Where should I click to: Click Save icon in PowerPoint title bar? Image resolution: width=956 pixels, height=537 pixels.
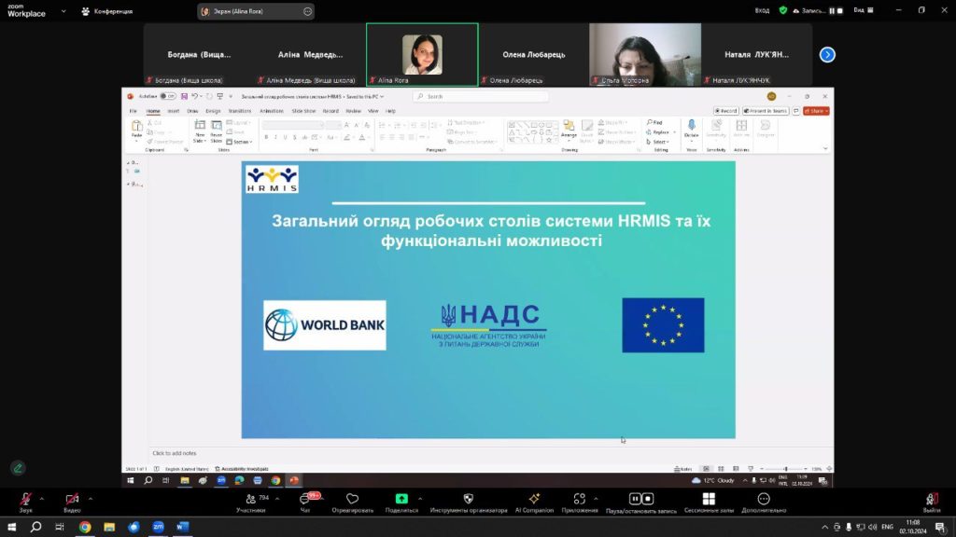[x=184, y=96]
